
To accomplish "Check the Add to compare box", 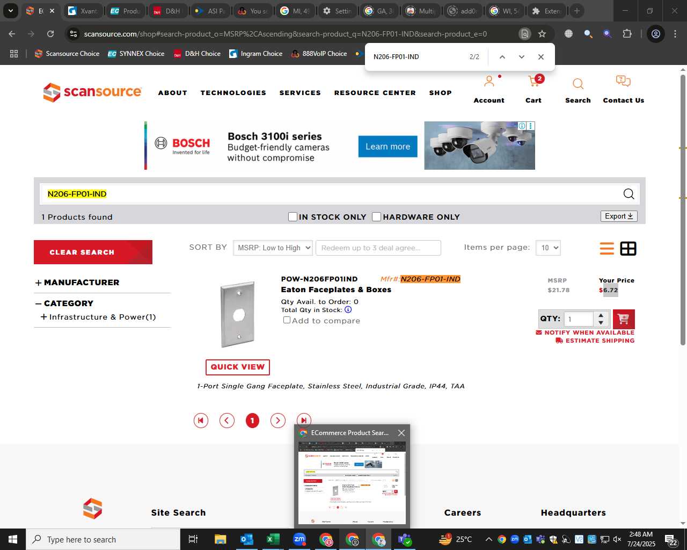I will tap(287, 320).
